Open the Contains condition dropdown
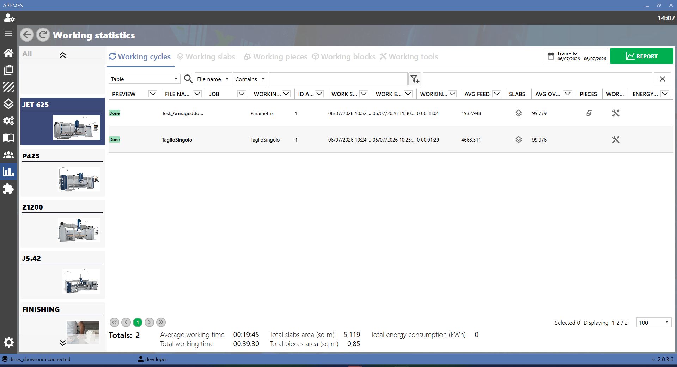Viewport: 677px width, 367px height. [x=250, y=79]
